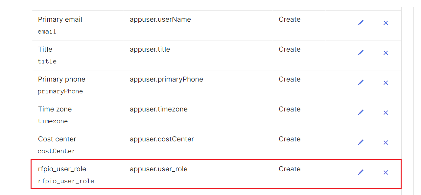Delete the Cost center mapping
This screenshot has height=195, width=421.
point(386,142)
